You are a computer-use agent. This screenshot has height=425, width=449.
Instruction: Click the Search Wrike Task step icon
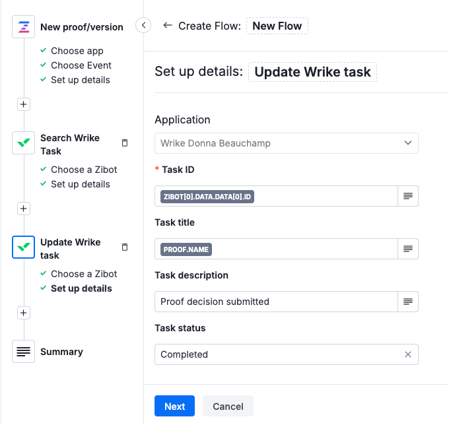24,143
